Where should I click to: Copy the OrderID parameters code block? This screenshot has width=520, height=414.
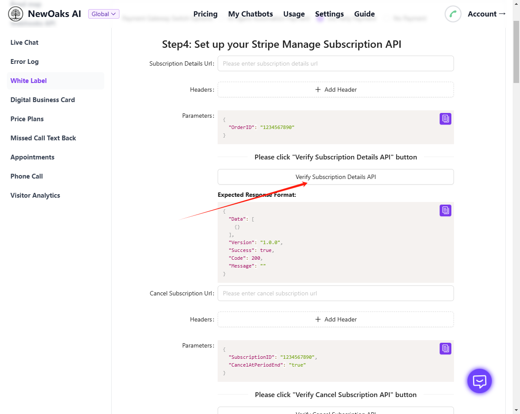tap(445, 119)
